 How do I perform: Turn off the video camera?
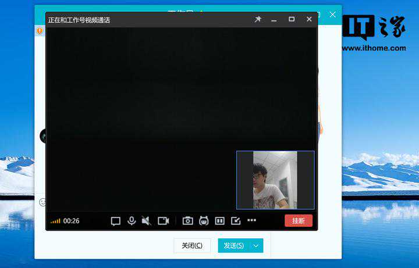[163, 221]
